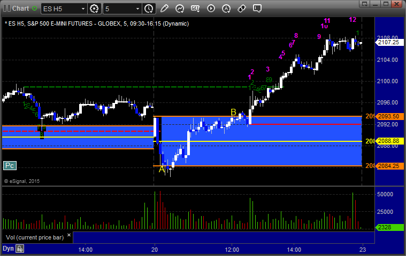406x256 pixels.
Task: Select the pencil drawing tools icon
Action: [164, 9]
